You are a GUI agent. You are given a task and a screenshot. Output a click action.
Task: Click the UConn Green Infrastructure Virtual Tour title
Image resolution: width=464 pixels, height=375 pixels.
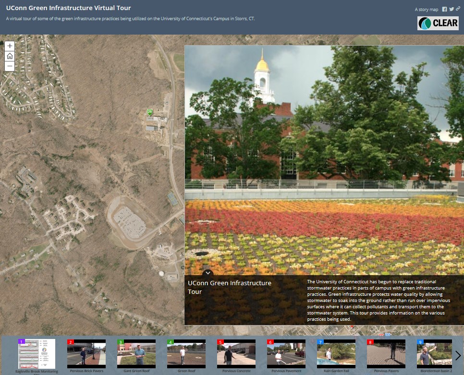[x=68, y=8]
